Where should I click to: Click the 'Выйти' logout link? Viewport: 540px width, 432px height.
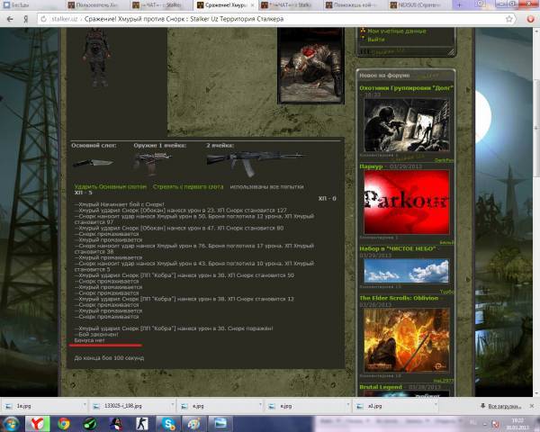coord(376,40)
